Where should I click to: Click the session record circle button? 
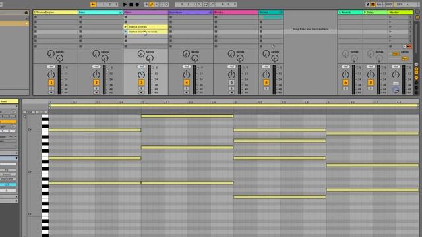pos(167,5)
